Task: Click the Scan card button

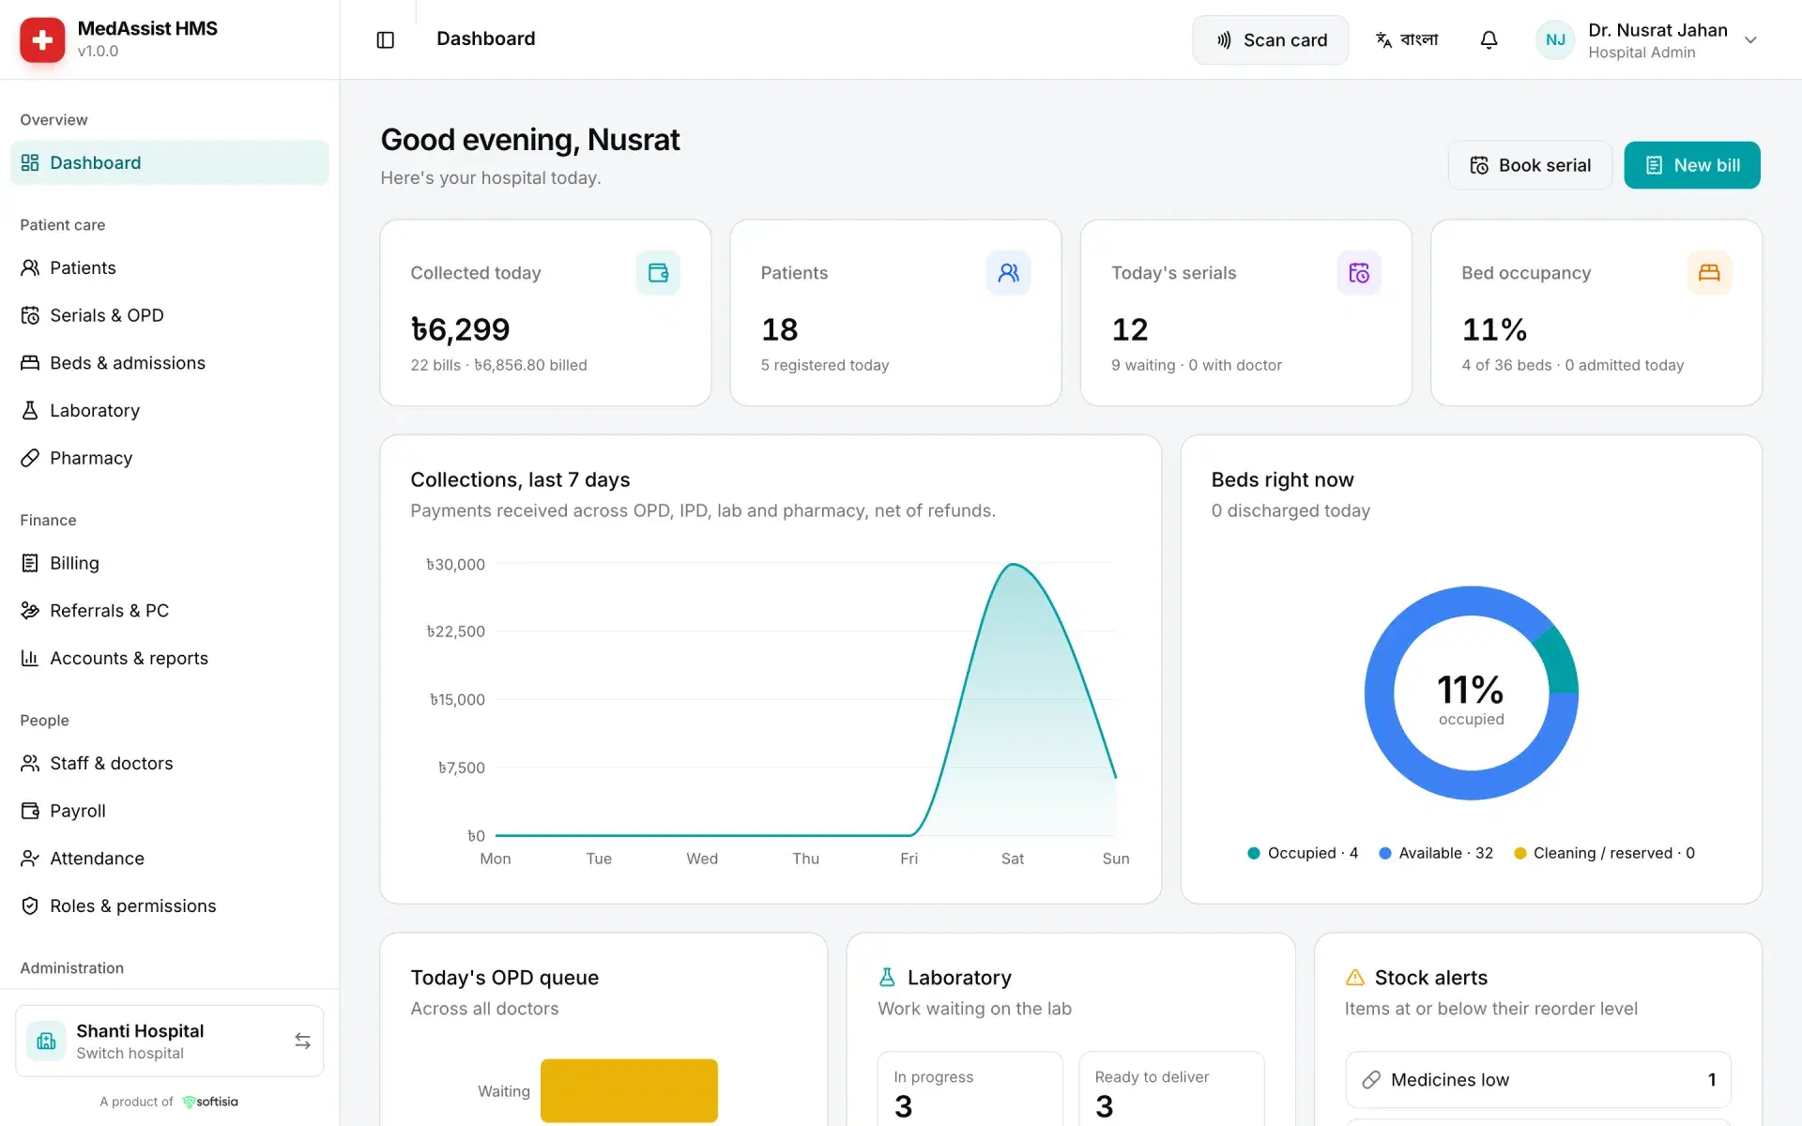Action: pyautogui.click(x=1270, y=39)
